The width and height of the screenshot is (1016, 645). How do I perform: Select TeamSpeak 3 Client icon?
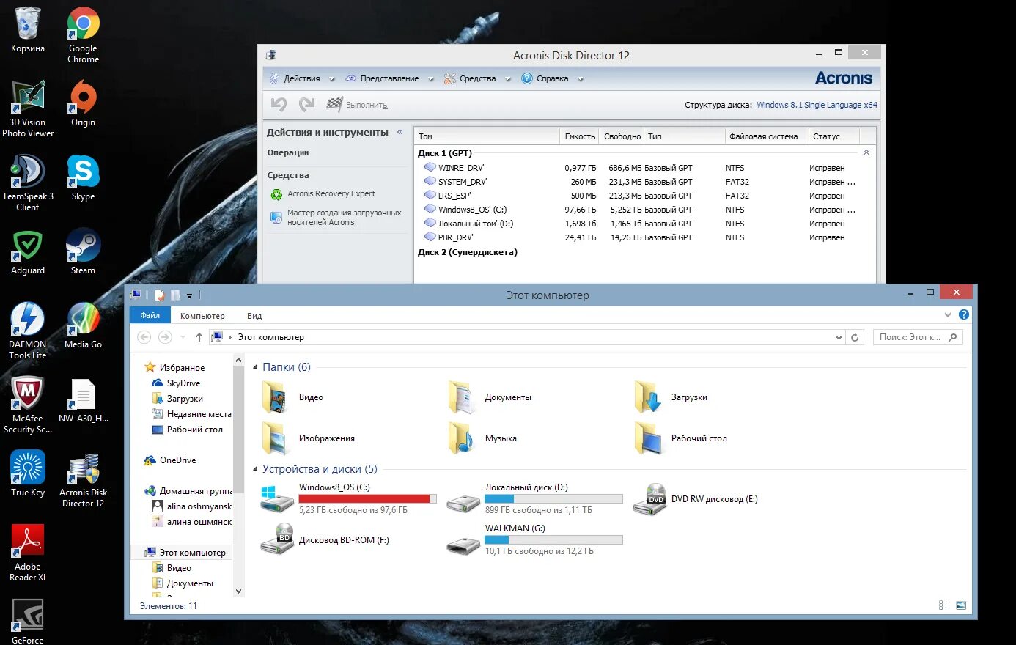(28, 183)
